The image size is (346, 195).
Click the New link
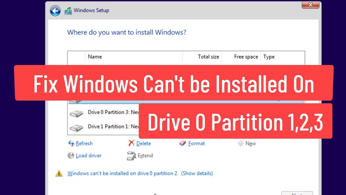tap(251, 144)
